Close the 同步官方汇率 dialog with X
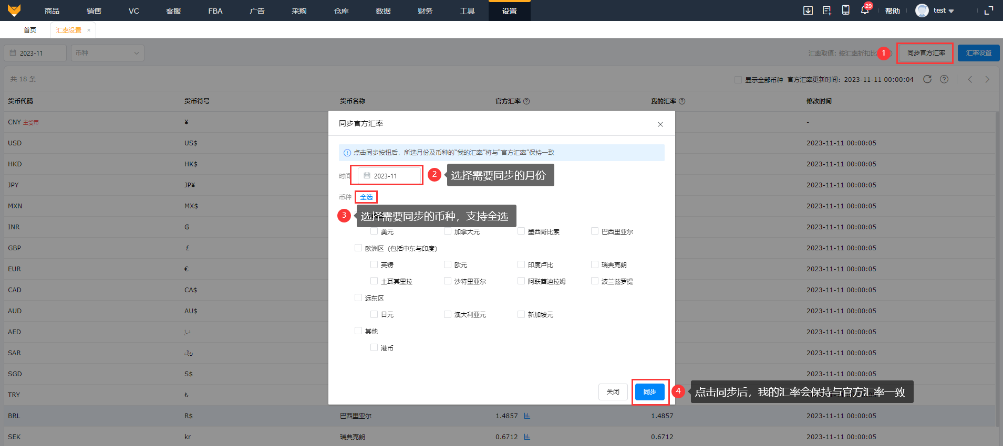Viewport: 1003px width, 446px height. click(x=660, y=124)
